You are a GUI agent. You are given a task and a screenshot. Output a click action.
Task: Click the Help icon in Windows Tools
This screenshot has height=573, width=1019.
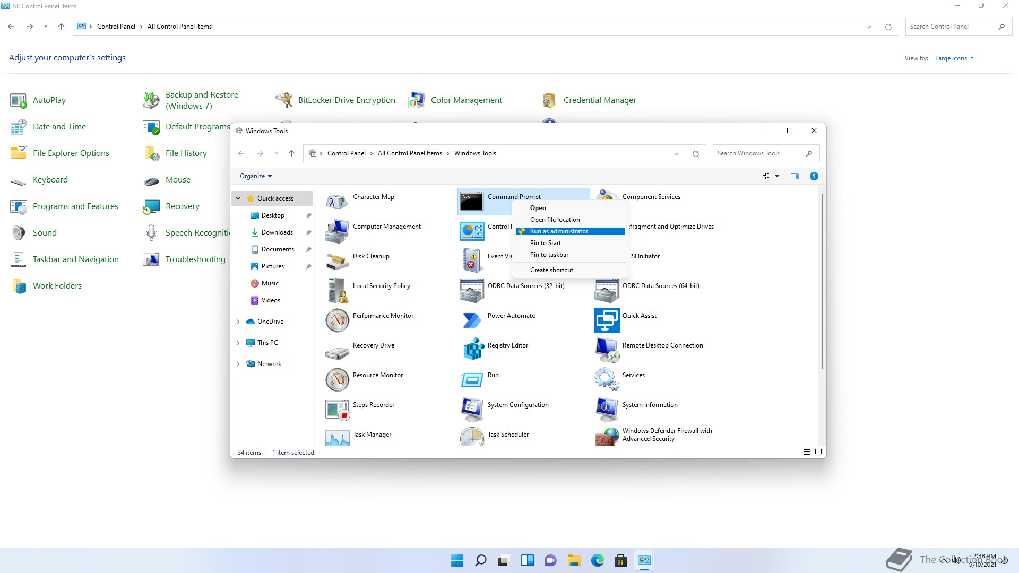pyautogui.click(x=814, y=176)
